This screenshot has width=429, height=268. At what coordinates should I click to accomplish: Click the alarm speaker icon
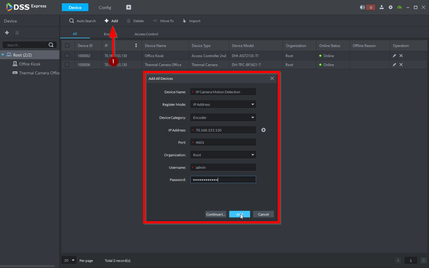363,8
